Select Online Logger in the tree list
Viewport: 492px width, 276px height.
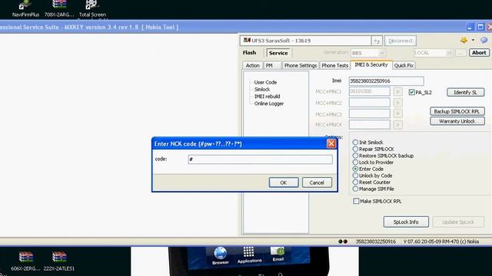pos(269,103)
